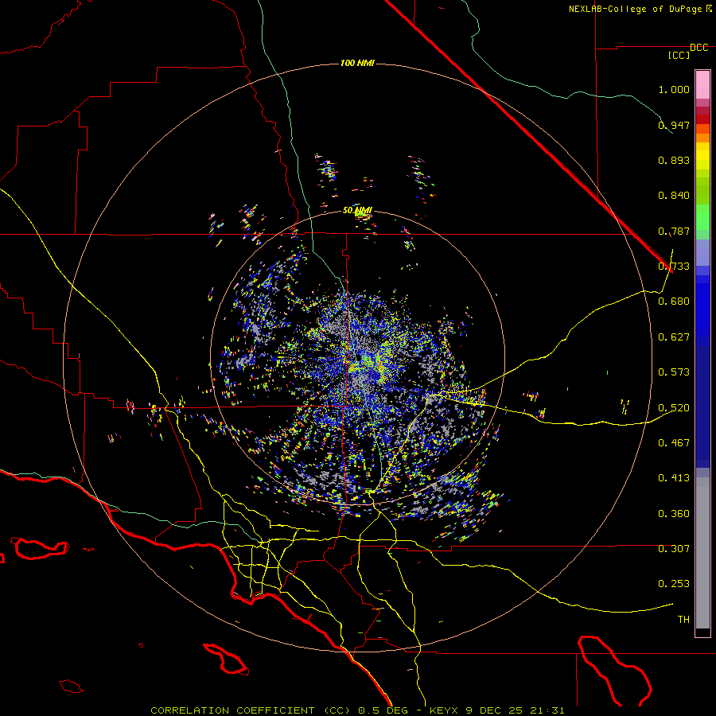Click the 0.307 legend value
This screenshot has width=716, height=716.
click(x=674, y=549)
